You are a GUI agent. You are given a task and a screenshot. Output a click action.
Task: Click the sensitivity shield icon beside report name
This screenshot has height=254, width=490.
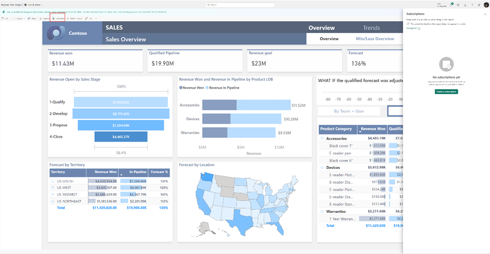[25, 5]
